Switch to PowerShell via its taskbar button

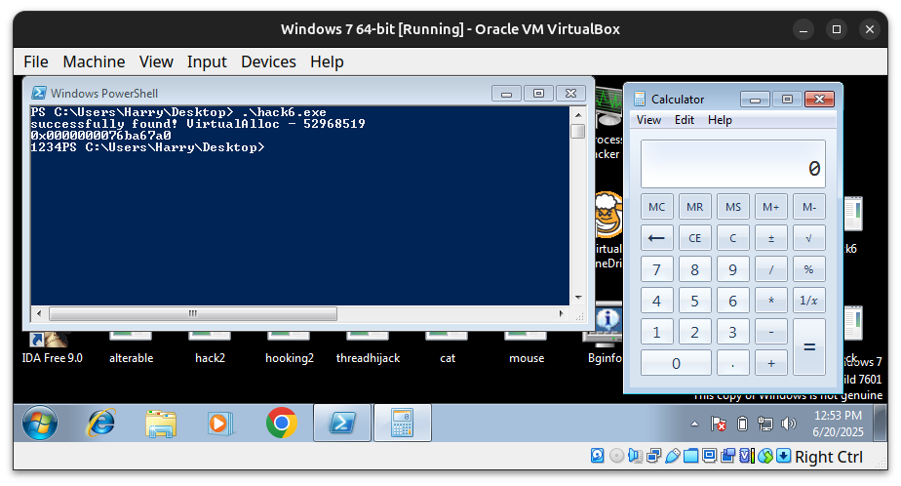342,423
